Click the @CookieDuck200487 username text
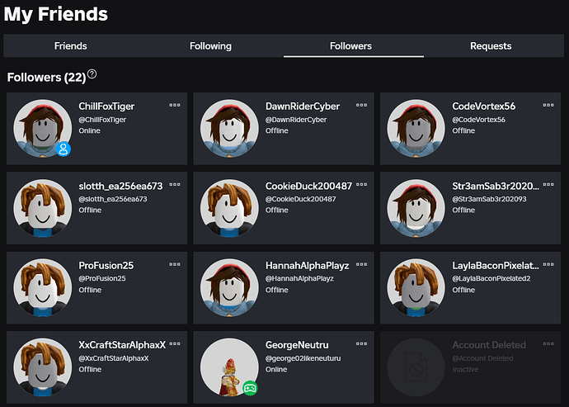This screenshot has height=407, width=569. [300, 199]
